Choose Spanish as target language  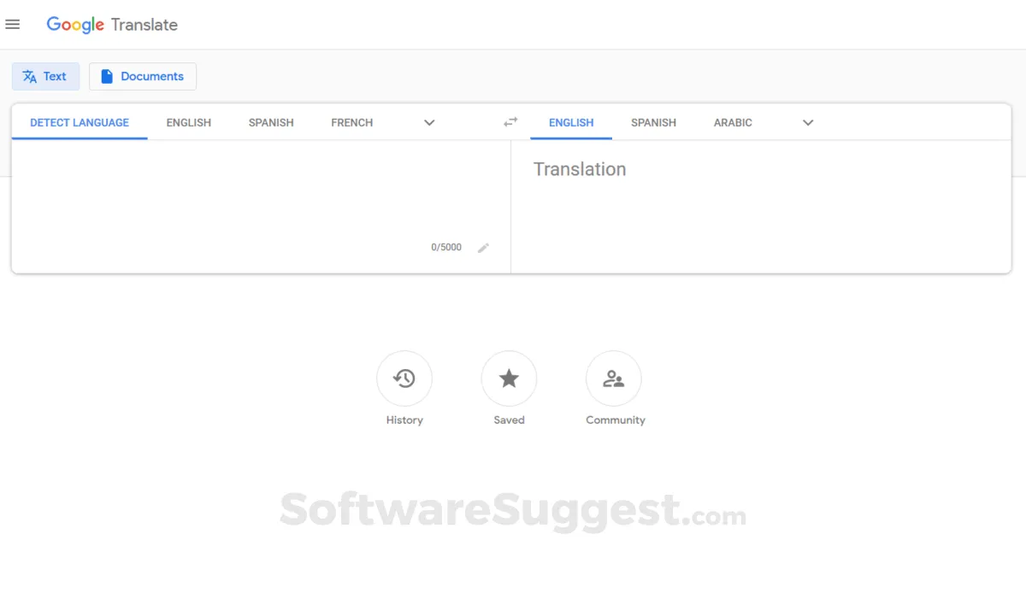click(653, 122)
